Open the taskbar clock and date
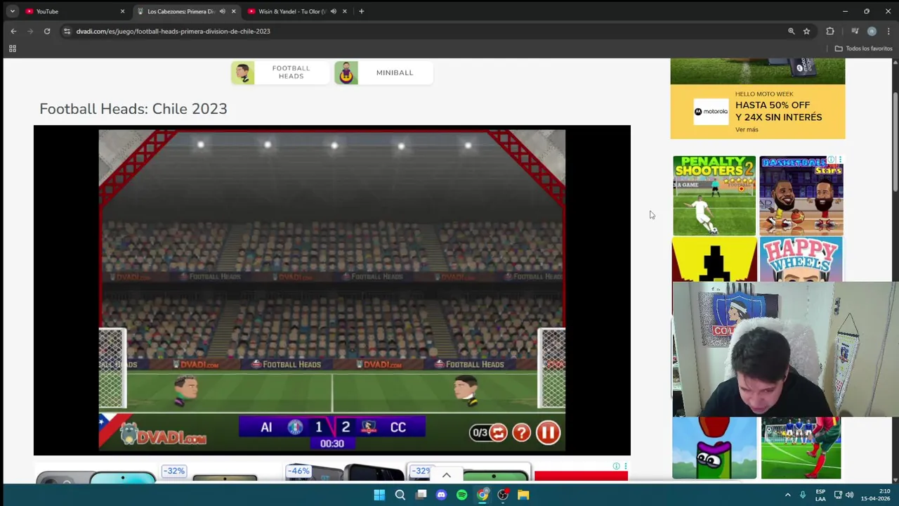Screen dimensions: 899x506 [x=875, y=495]
